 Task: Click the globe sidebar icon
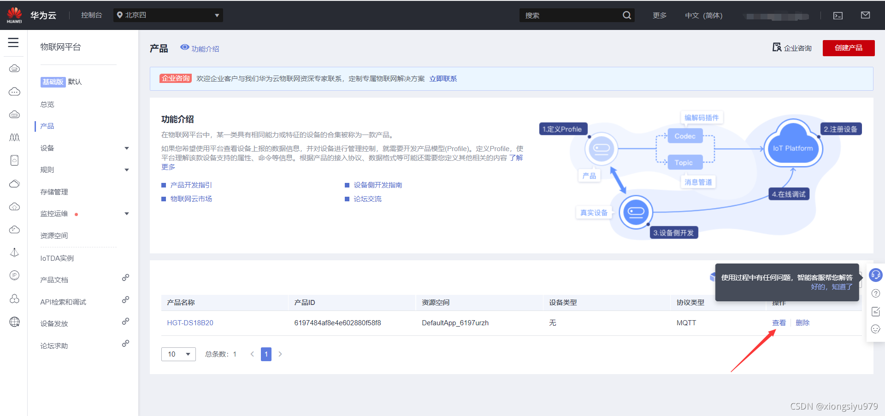point(14,322)
